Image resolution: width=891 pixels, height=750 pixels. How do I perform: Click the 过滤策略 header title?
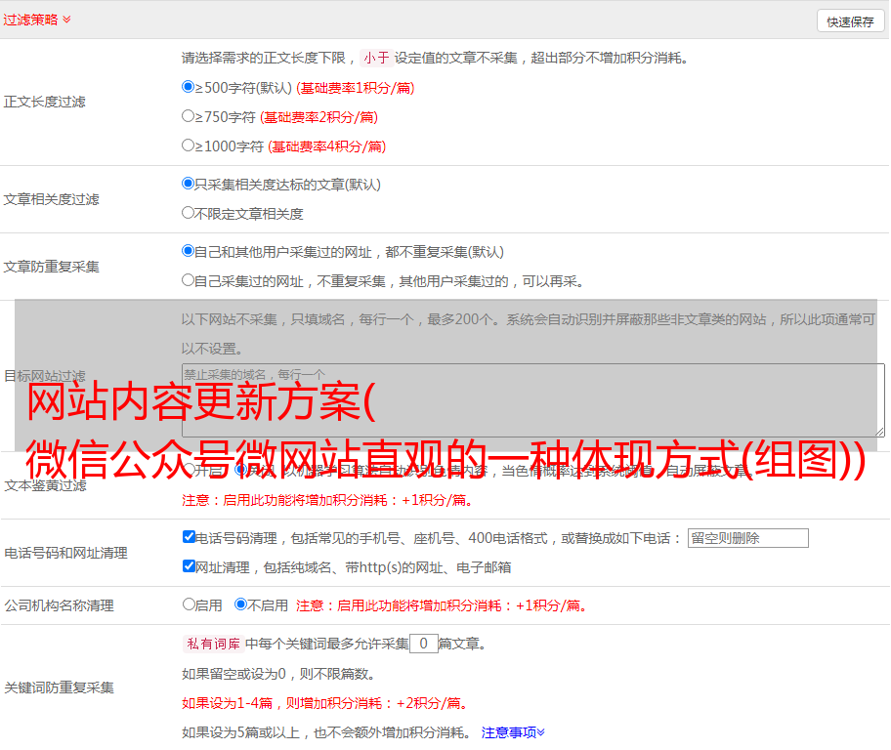click(x=29, y=20)
